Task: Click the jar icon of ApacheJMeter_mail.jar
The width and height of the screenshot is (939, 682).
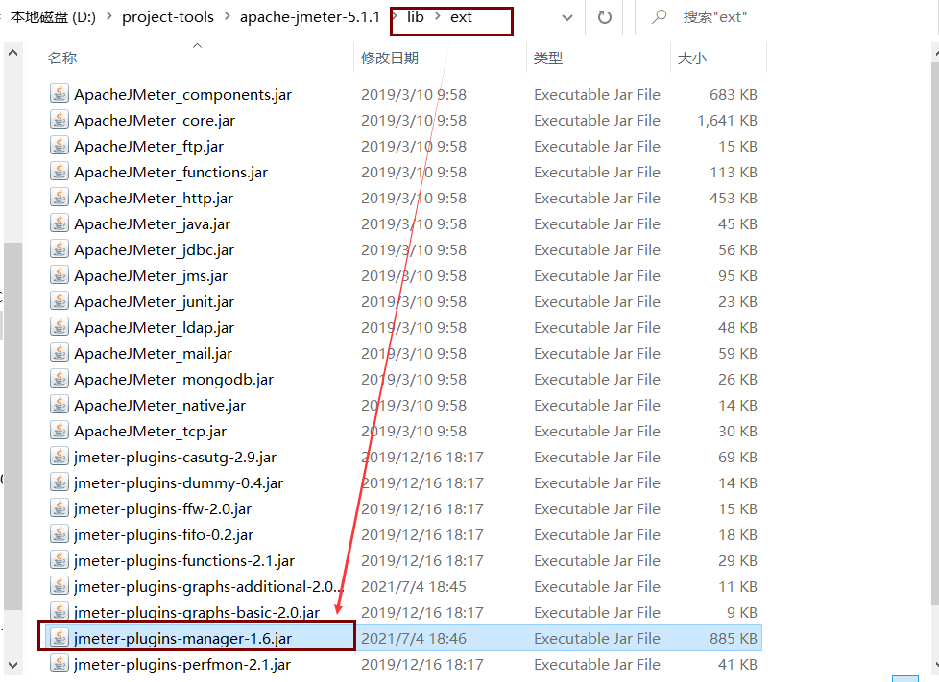Action: point(60,354)
